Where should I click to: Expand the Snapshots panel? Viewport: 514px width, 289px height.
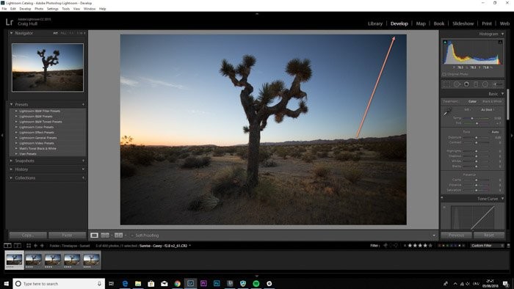point(11,161)
